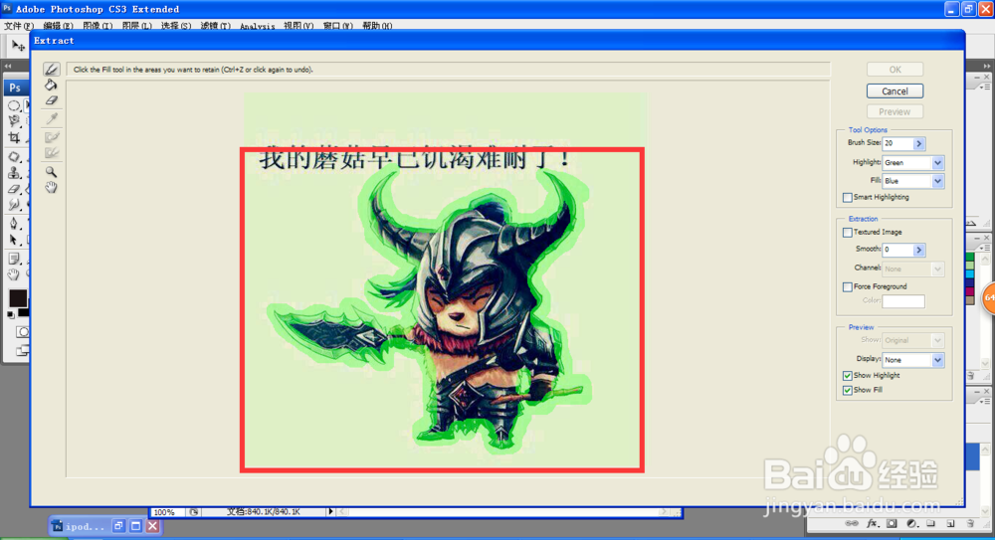The image size is (995, 540).
Task: Click the Cancel button in Extract
Action: (x=895, y=91)
